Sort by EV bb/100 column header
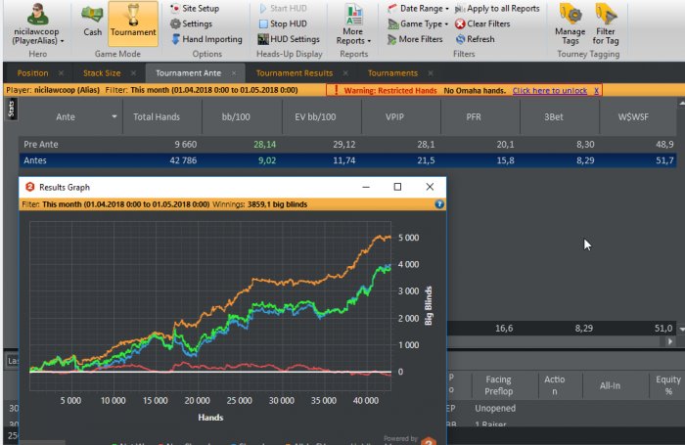Screen dimensions: 685x445 [322, 116]
